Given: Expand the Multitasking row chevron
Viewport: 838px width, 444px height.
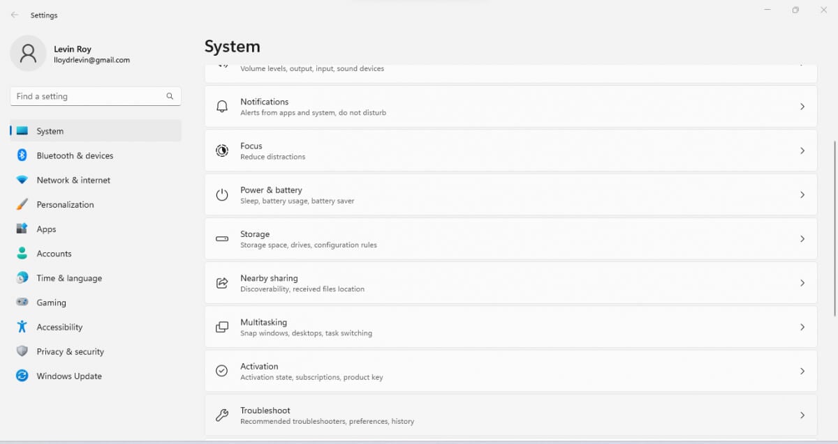Looking at the screenshot, I should pos(802,327).
